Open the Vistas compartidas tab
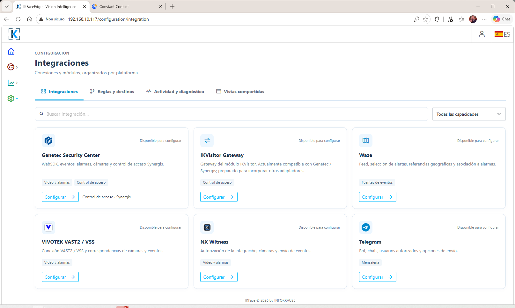The height and width of the screenshot is (308, 515). tap(240, 92)
